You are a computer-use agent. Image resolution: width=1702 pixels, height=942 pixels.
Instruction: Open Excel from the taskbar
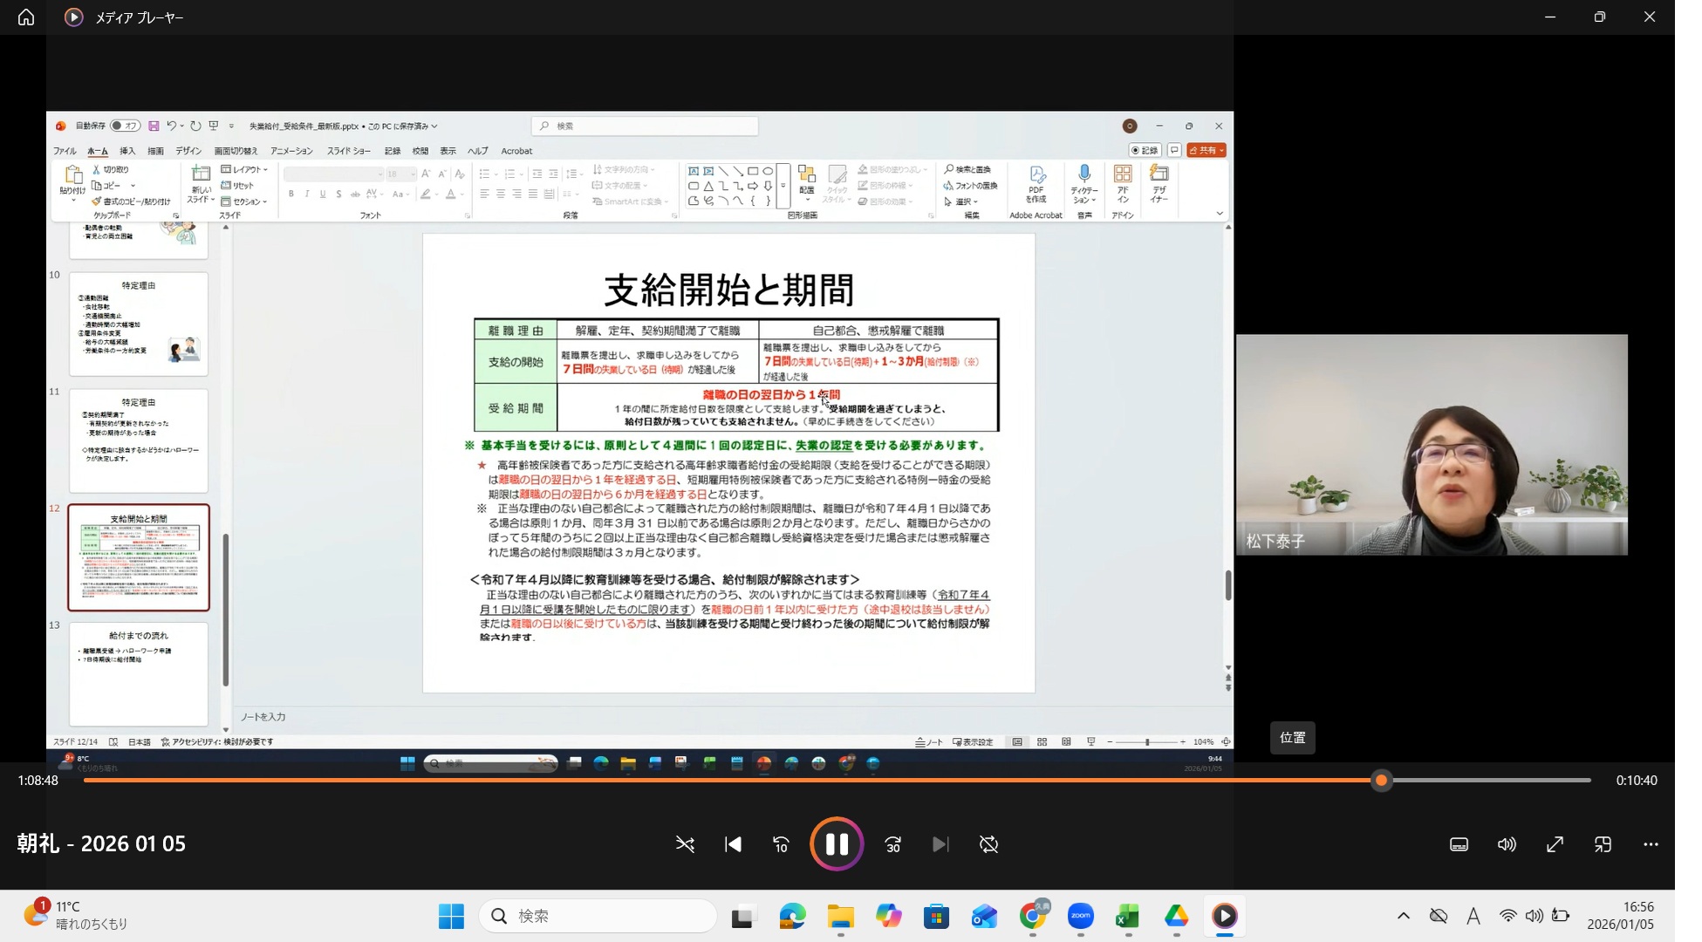click(x=1128, y=916)
